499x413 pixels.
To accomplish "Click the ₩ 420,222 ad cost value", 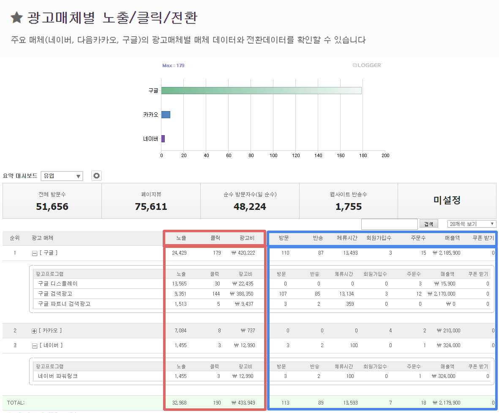I will point(243,253).
